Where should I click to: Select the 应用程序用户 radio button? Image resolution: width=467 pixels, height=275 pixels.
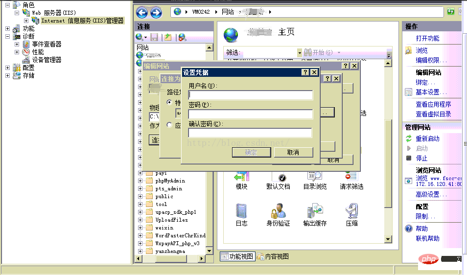[169, 125]
